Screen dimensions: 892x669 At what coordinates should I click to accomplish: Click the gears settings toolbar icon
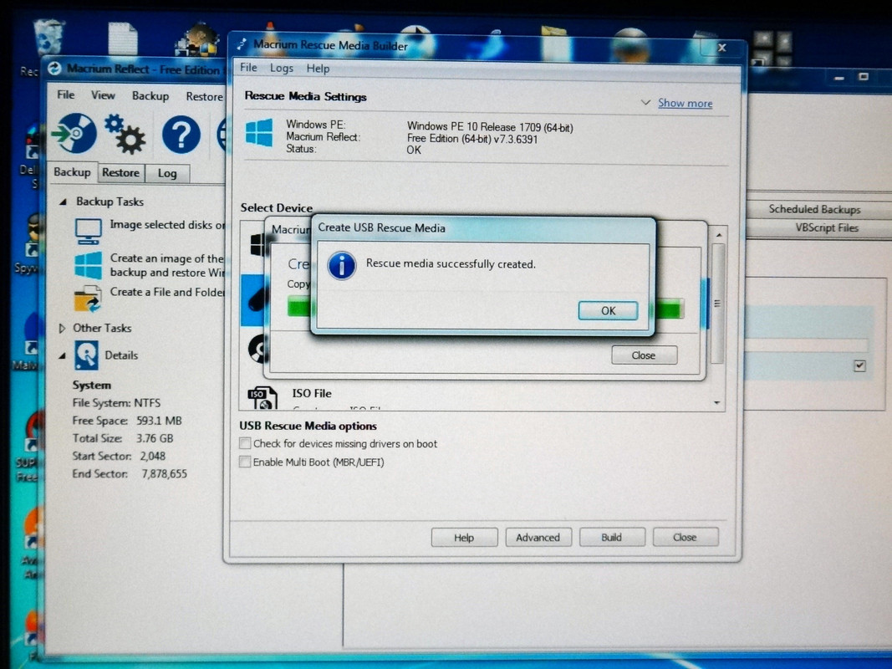(125, 135)
